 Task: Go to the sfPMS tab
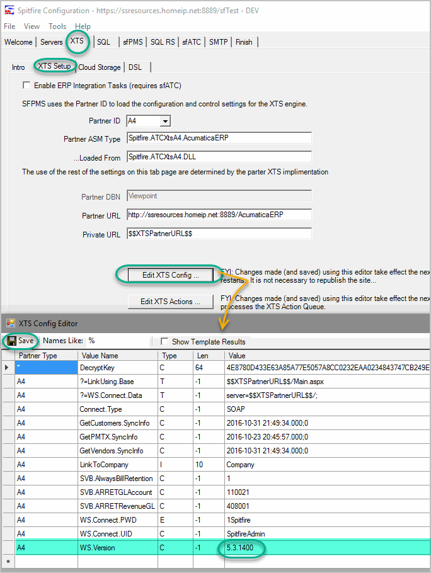[x=133, y=42]
